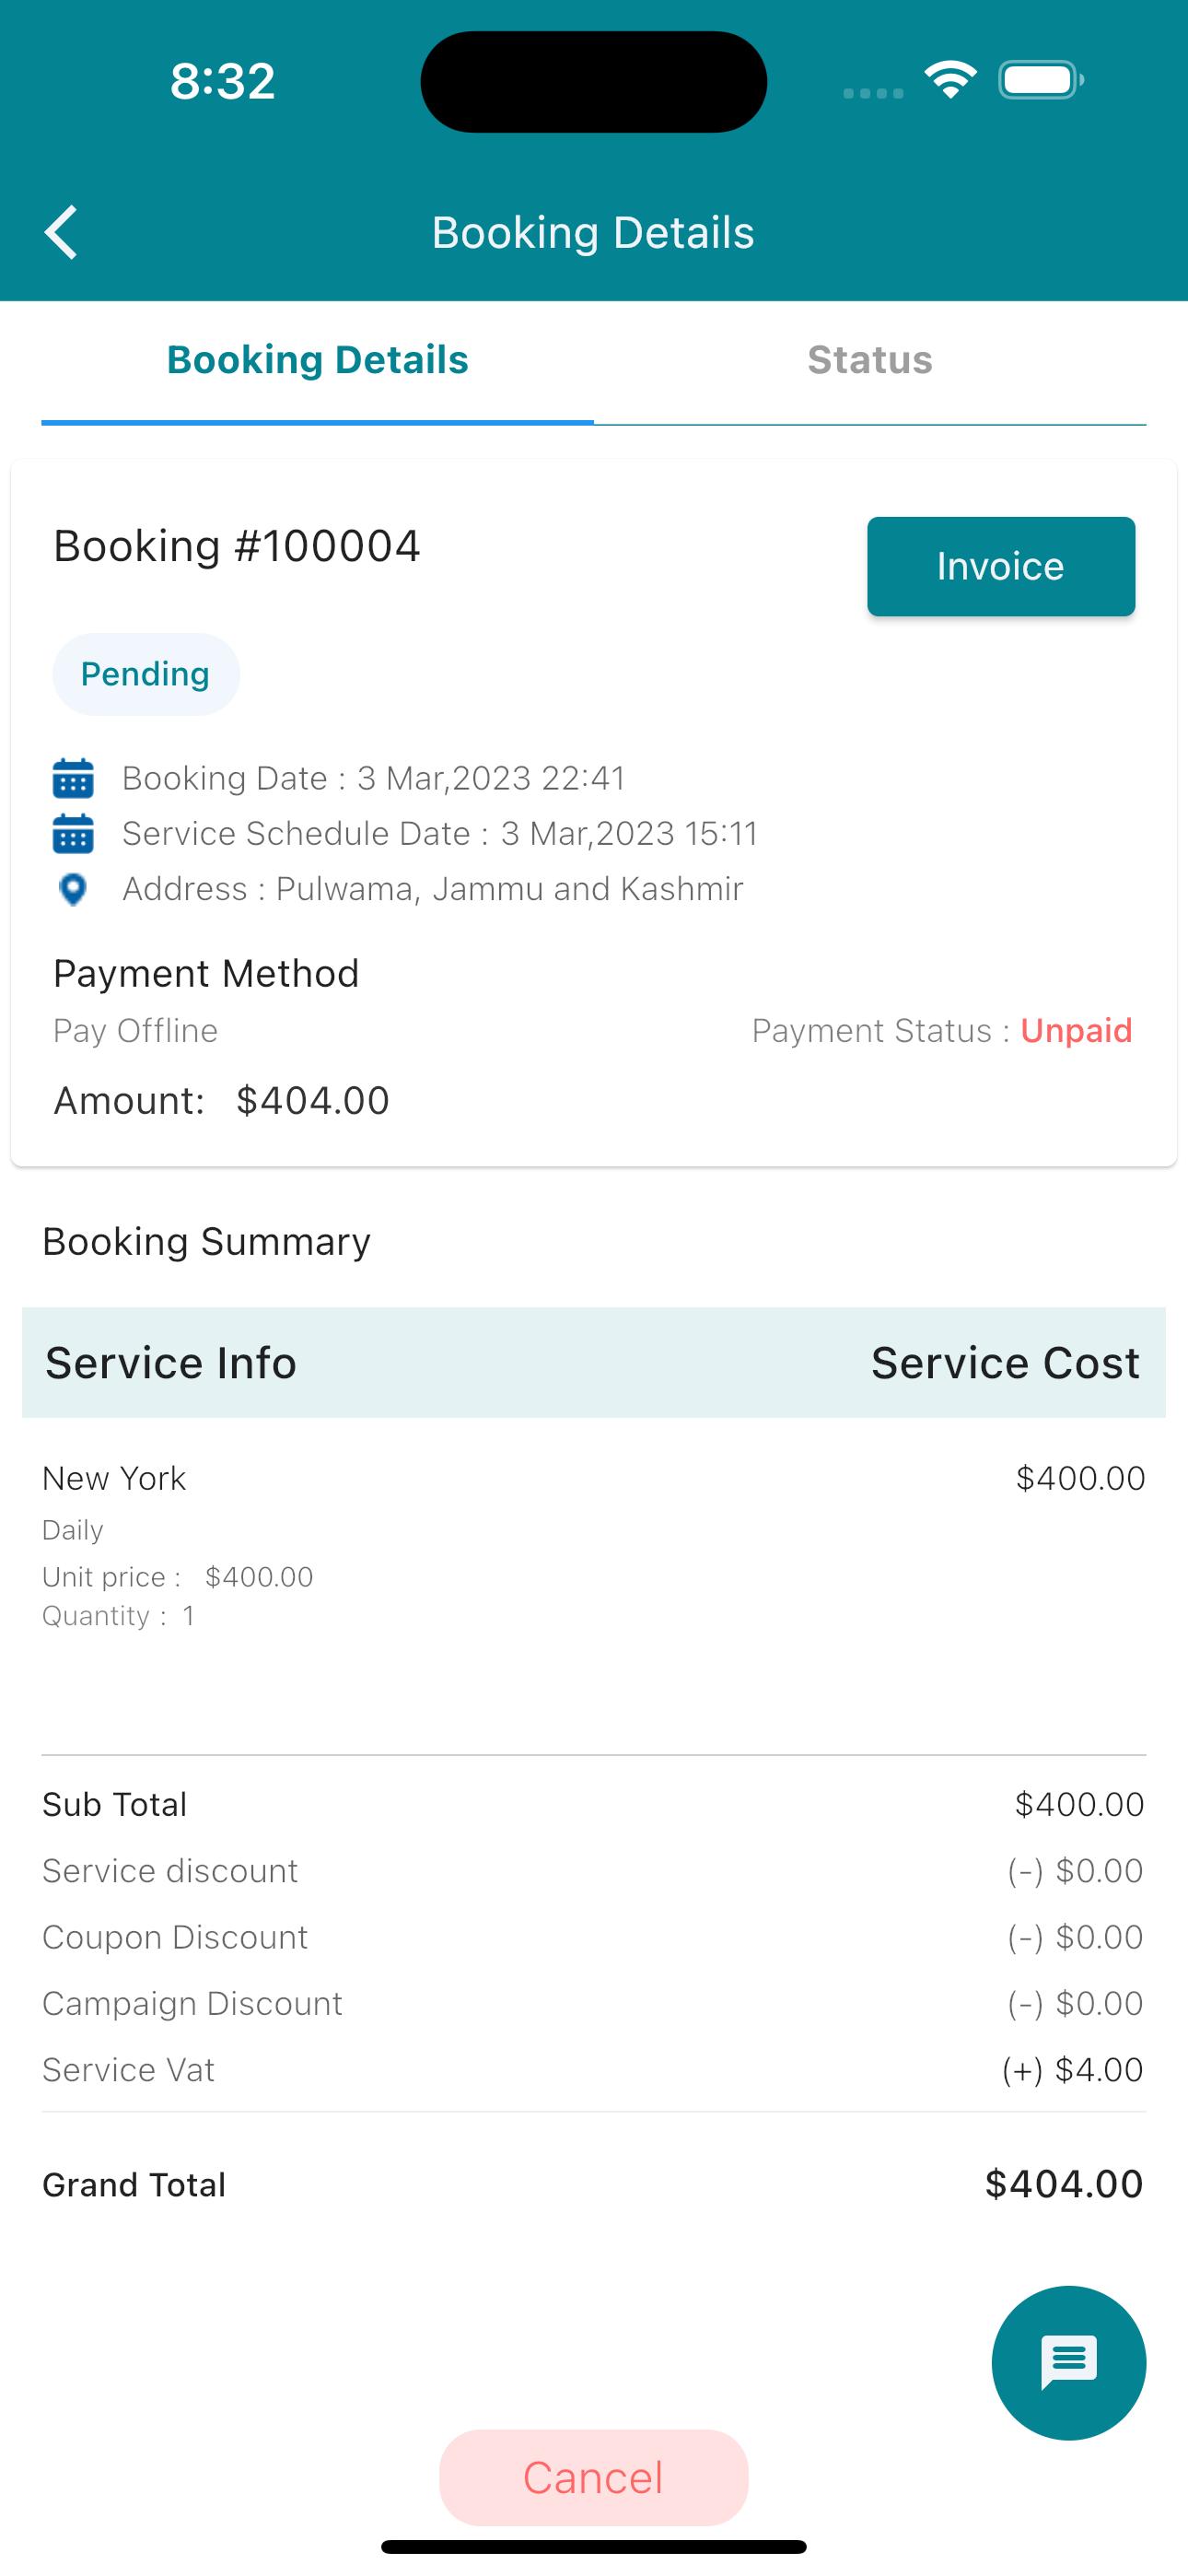
Task: Tap the Grand Total amount $404.00
Action: (1064, 2184)
